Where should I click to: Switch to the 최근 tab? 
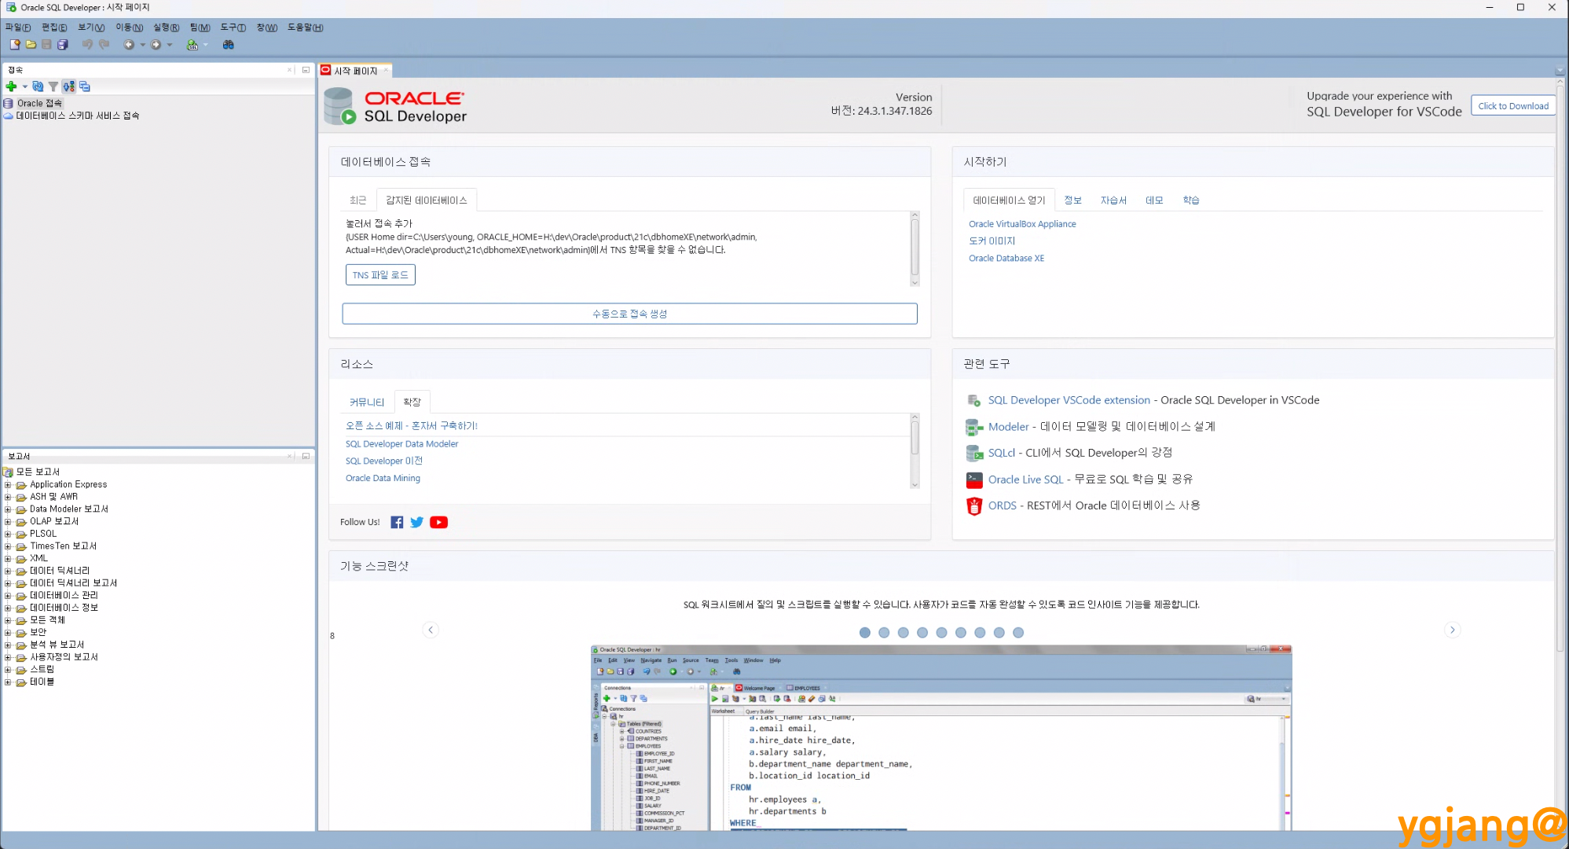click(x=358, y=200)
